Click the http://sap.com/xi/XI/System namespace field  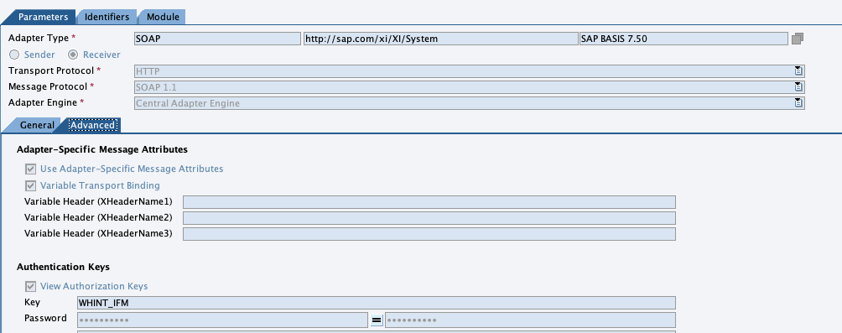pyautogui.click(x=440, y=39)
